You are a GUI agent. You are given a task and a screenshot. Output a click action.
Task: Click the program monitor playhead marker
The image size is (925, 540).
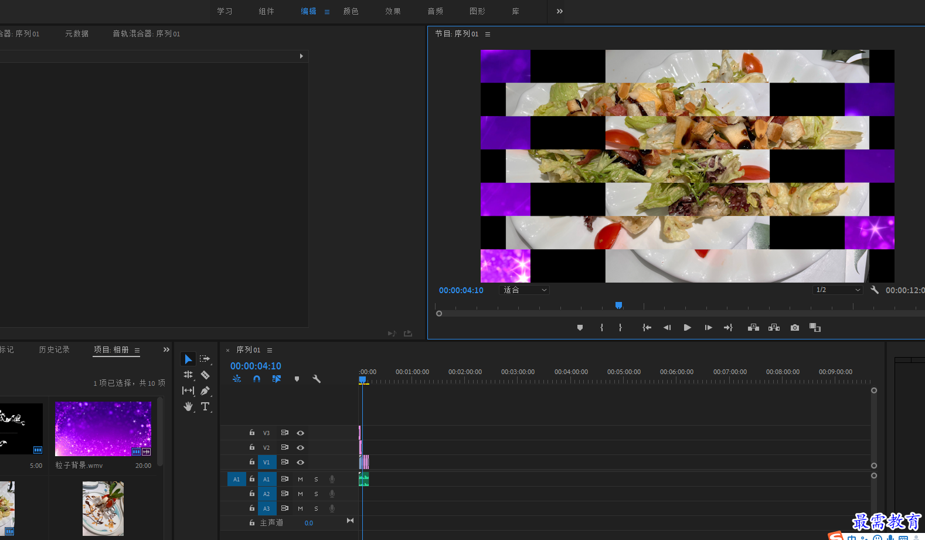[618, 305]
